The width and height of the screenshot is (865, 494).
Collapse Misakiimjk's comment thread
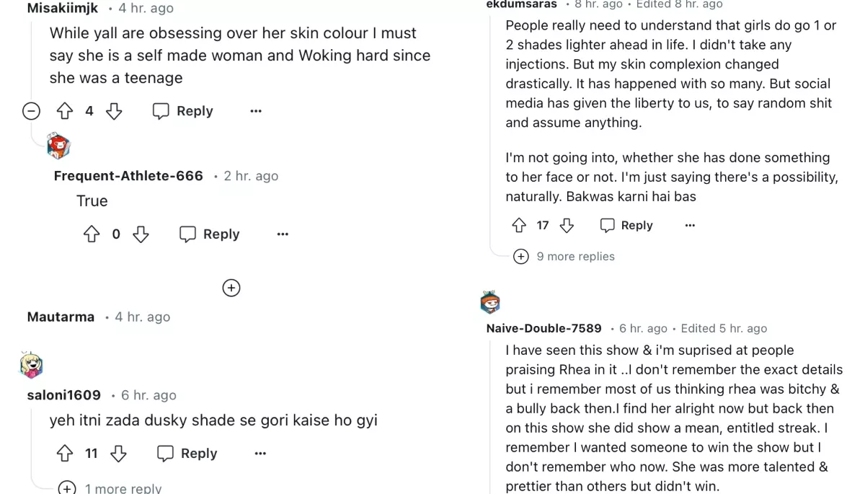[x=31, y=111]
